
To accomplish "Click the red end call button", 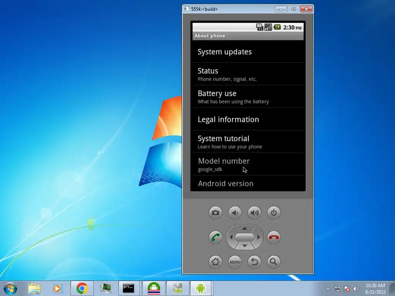I will (x=274, y=237).
